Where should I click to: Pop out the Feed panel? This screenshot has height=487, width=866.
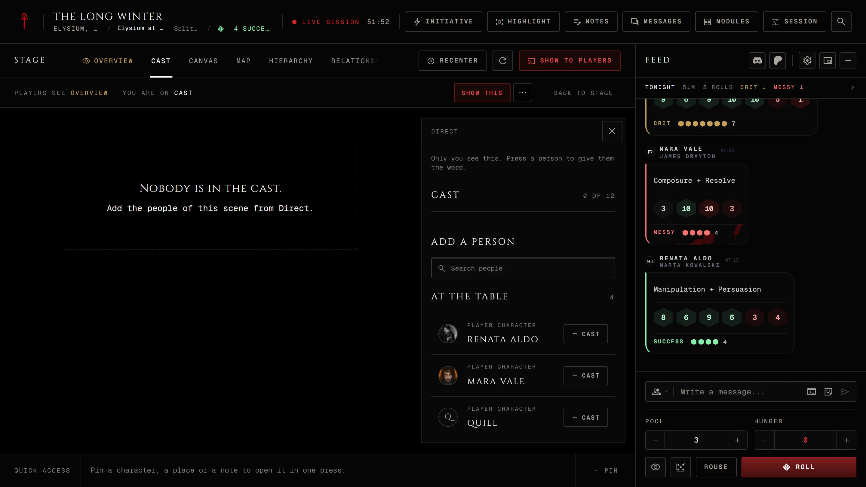point(828,60)
